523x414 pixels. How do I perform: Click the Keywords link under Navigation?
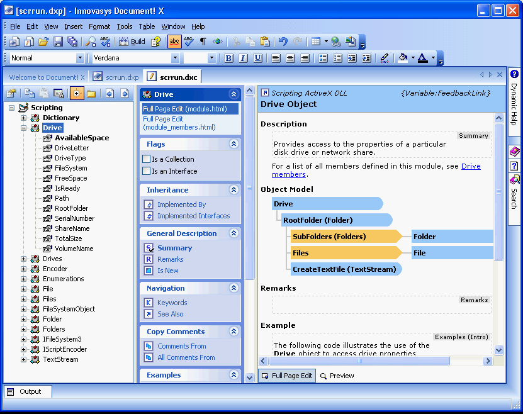pos(172,303)
